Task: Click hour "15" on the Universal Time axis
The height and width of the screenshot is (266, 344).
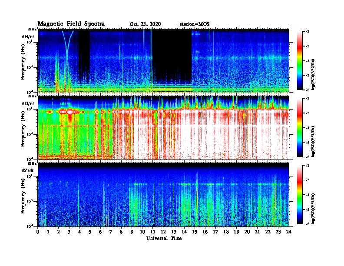Action: (195, 232)
